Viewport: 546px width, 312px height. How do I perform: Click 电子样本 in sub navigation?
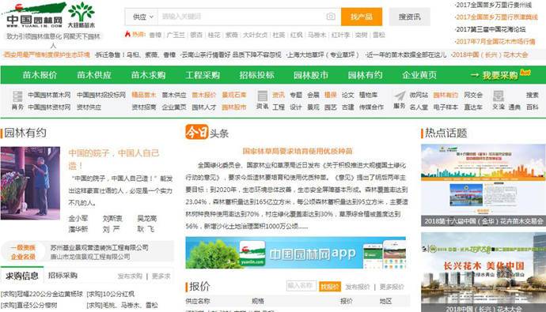(x=446, y=107)
